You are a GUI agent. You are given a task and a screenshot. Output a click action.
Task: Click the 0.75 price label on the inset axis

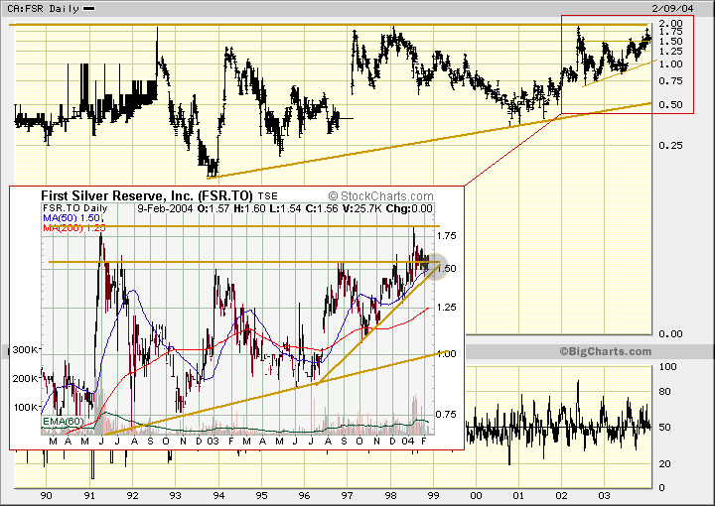coord(447,415)
